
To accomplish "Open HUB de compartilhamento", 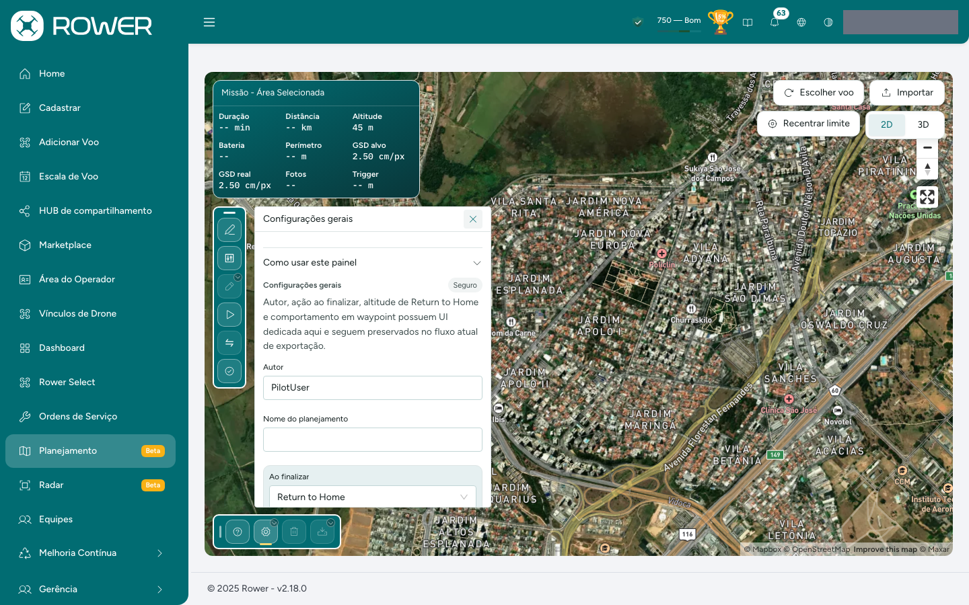I will pyautogui.click(x=90, y=211).
